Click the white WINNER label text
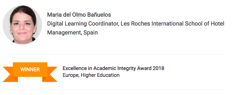The width and height of the screenshot is (232, 95). click(x=30, y=69)
